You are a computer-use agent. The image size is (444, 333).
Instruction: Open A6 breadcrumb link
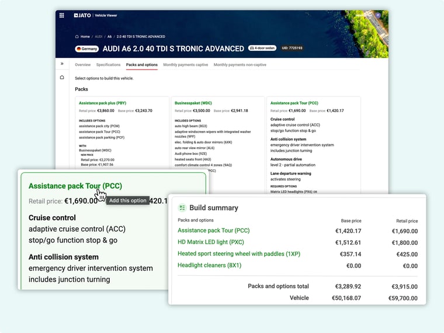(109, 37)
